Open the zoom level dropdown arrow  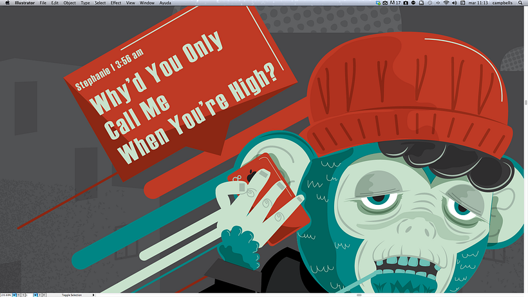(x=14, y=295)
